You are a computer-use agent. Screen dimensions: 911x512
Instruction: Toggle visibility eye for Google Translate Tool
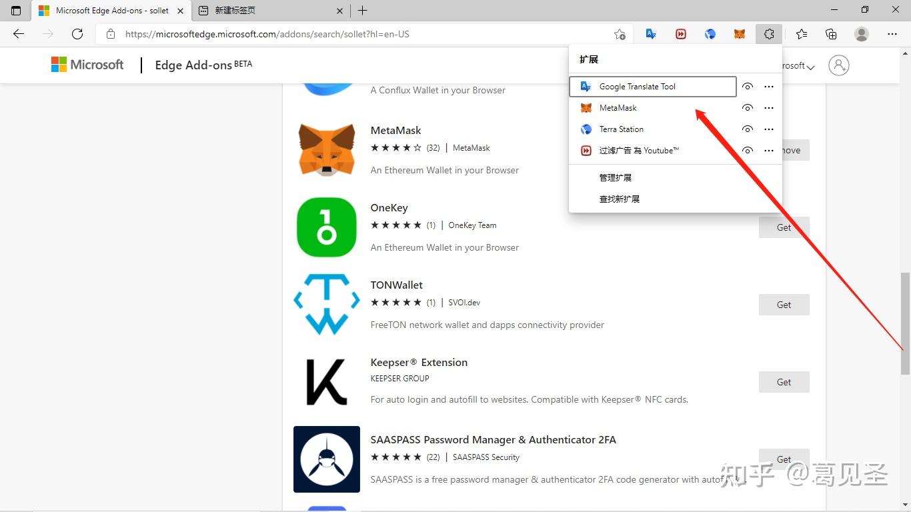pos(748,87)
